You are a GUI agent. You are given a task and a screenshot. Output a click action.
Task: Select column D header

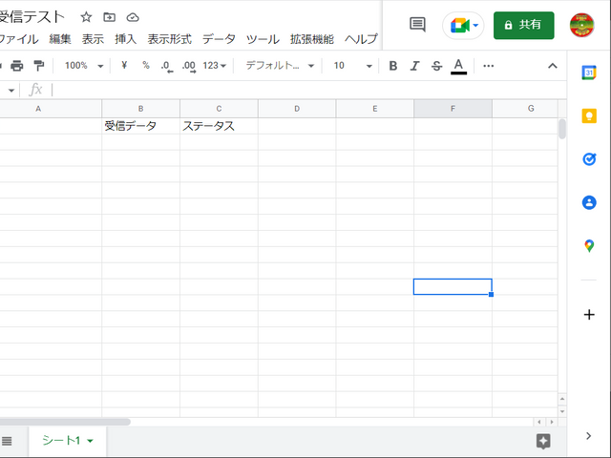(297, 109)
